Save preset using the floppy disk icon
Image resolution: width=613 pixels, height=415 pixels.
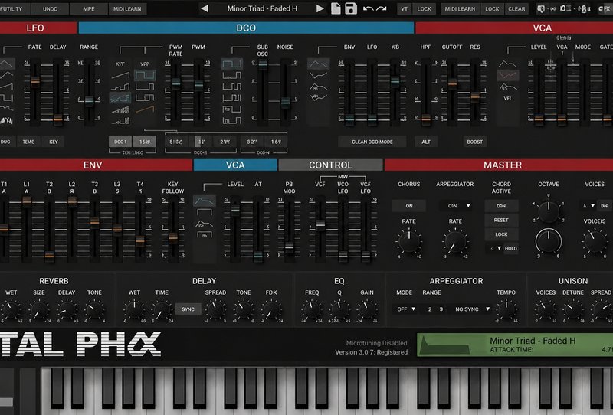pos(351,8)
